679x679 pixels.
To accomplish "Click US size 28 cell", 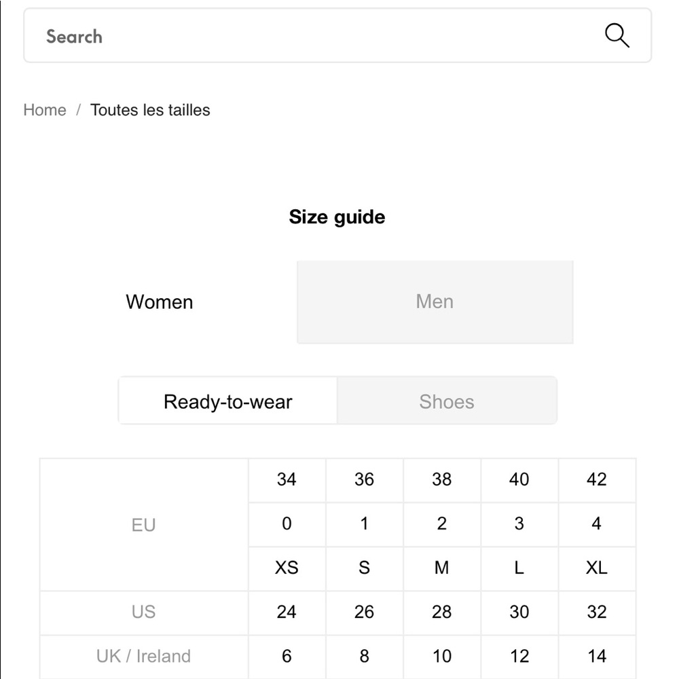I will click(x=442, y=612).
